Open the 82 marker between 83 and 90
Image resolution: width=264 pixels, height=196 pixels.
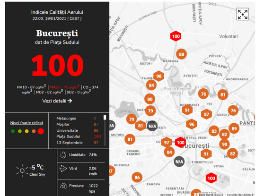point(224,135)
